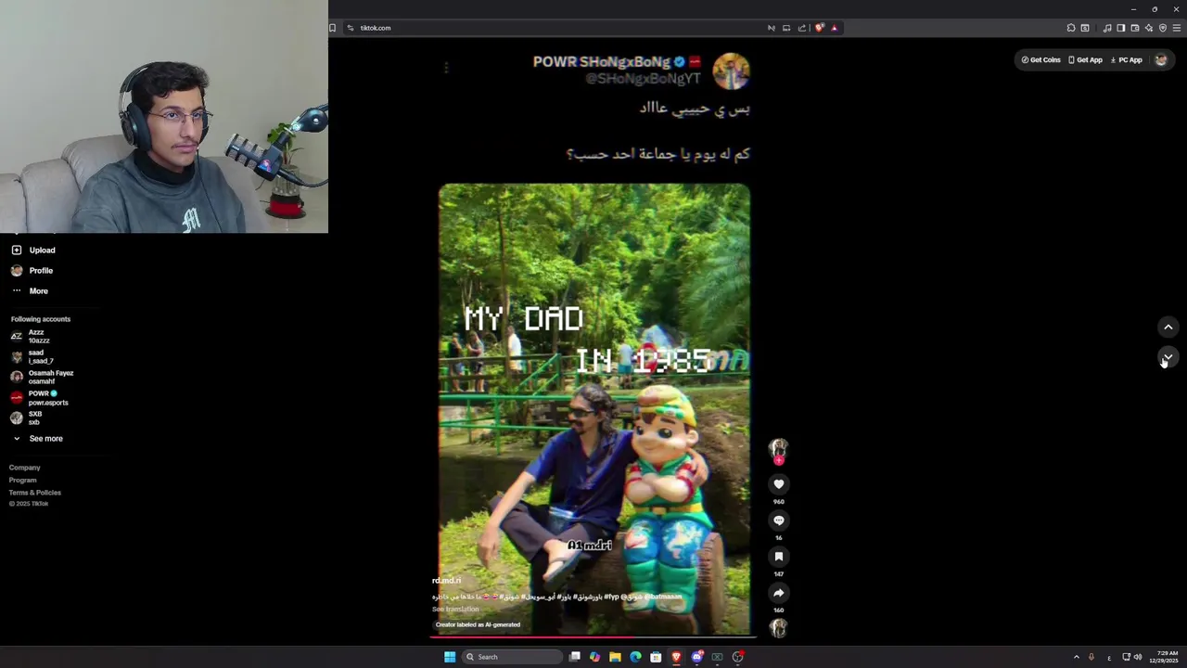Open Upload in TikTok sidebar
This screenshot has width=1187, height=668.
click(33, 250)
